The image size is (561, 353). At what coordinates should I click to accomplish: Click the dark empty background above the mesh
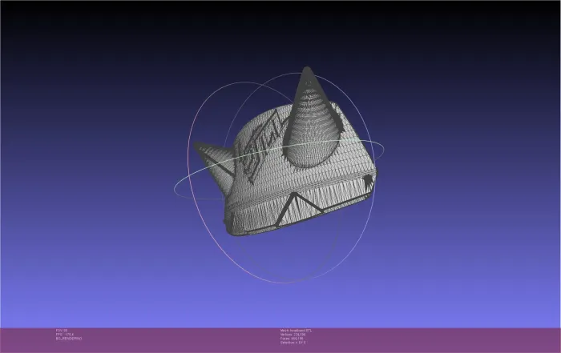(280, 32)
